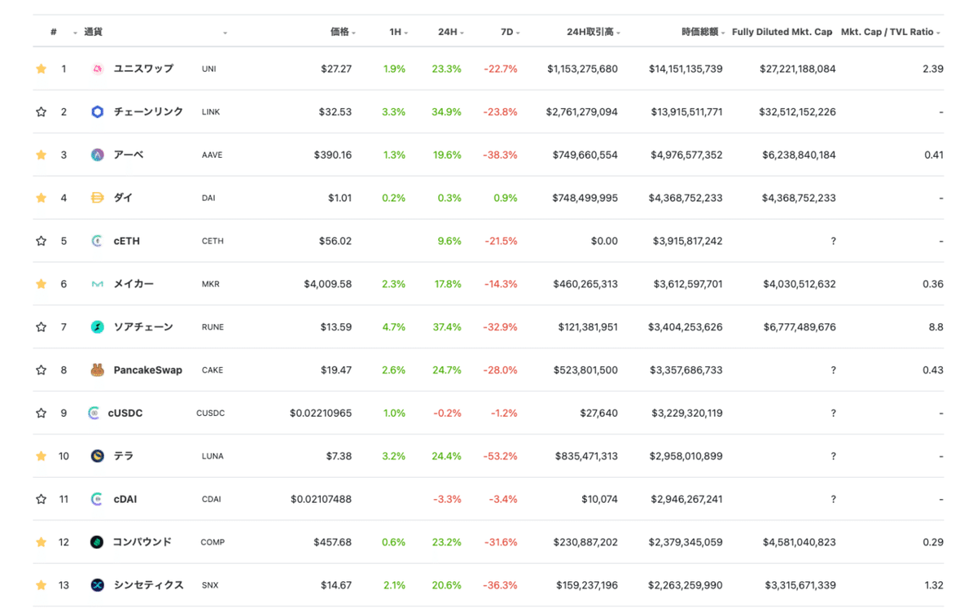Toggle the favorite star for チェーンリンク

41,112
